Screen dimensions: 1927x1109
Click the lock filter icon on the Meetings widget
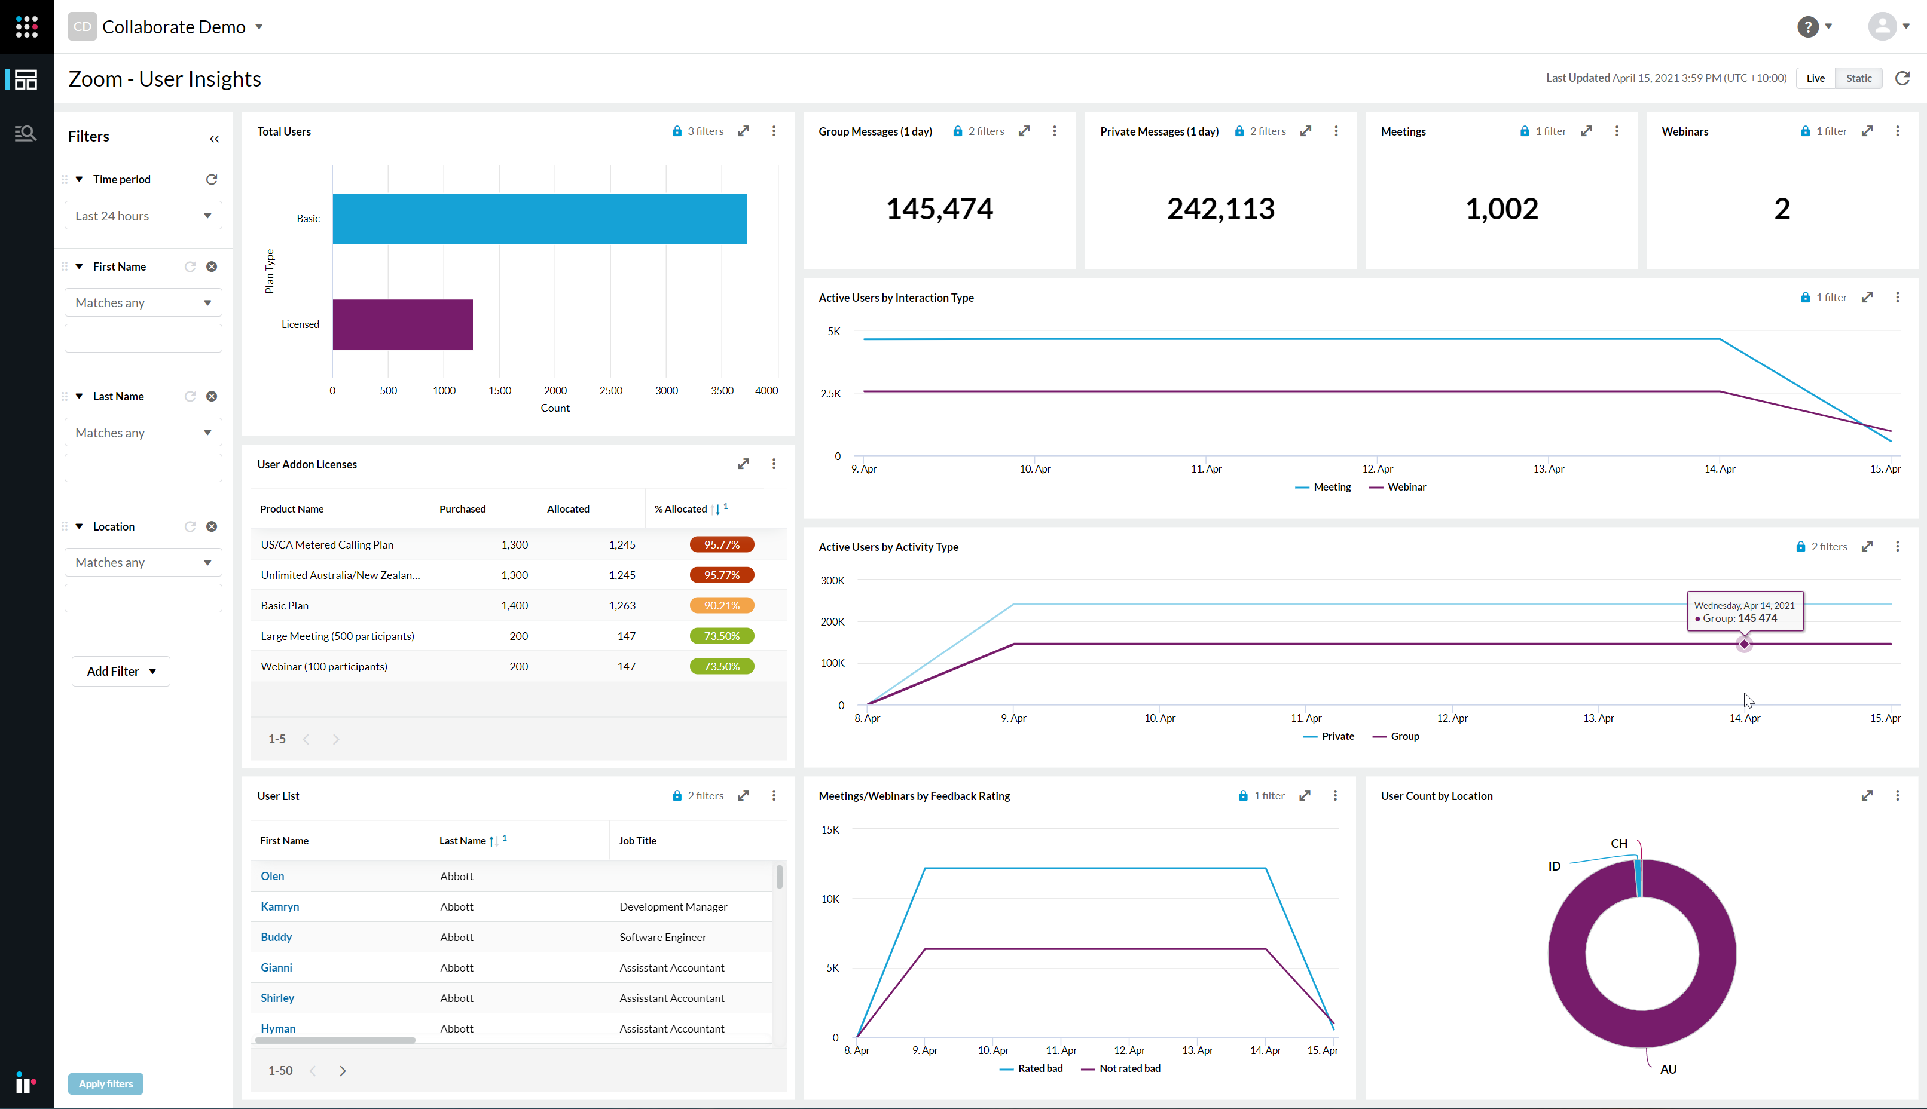click(1524, 131)
